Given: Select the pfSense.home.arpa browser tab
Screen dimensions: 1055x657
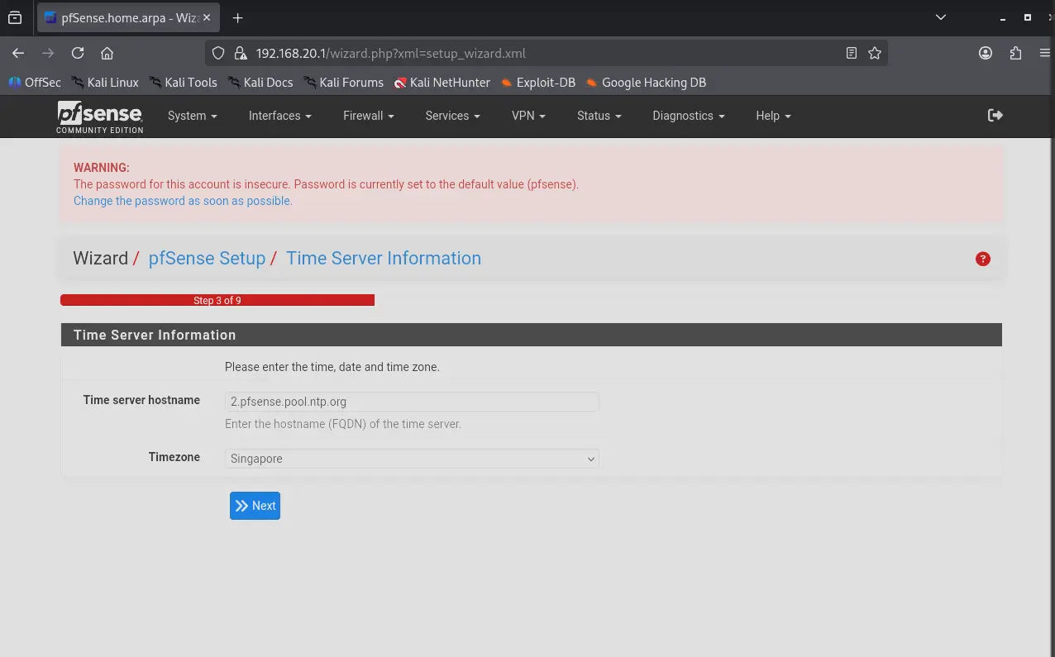Looking at the screenshot, I should pyautogui.click(x=130, y=17).
